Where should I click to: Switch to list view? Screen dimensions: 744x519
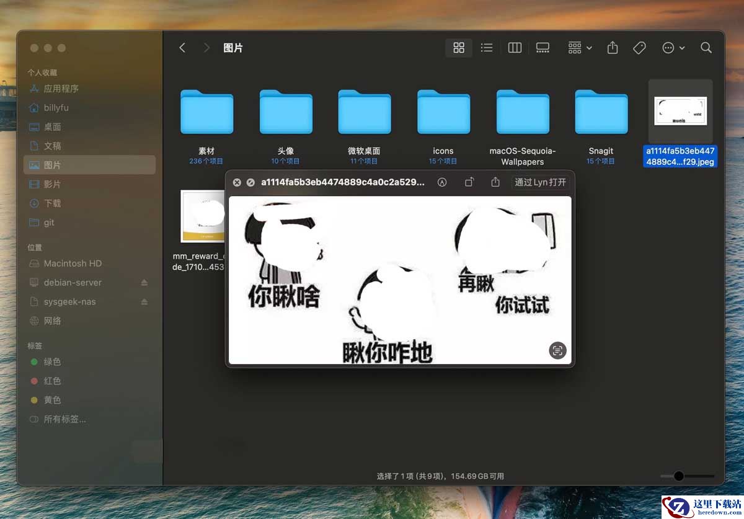(x=487, y=48)
